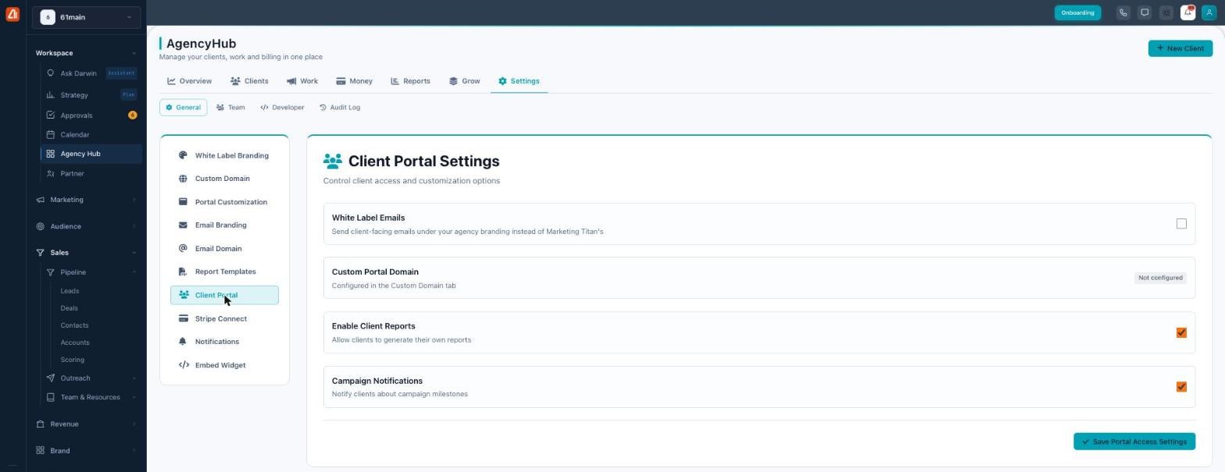Click the Audience target icon

tap(41, 226)
